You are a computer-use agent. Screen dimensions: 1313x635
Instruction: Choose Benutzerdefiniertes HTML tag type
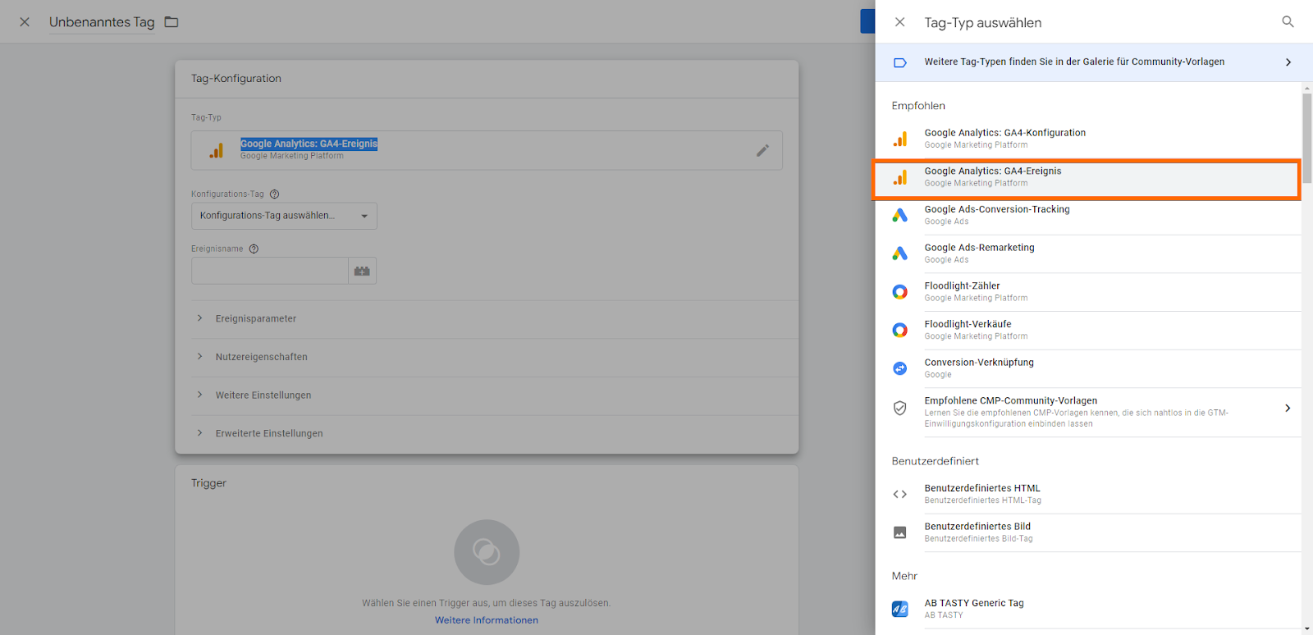(x=1088, y=494)
